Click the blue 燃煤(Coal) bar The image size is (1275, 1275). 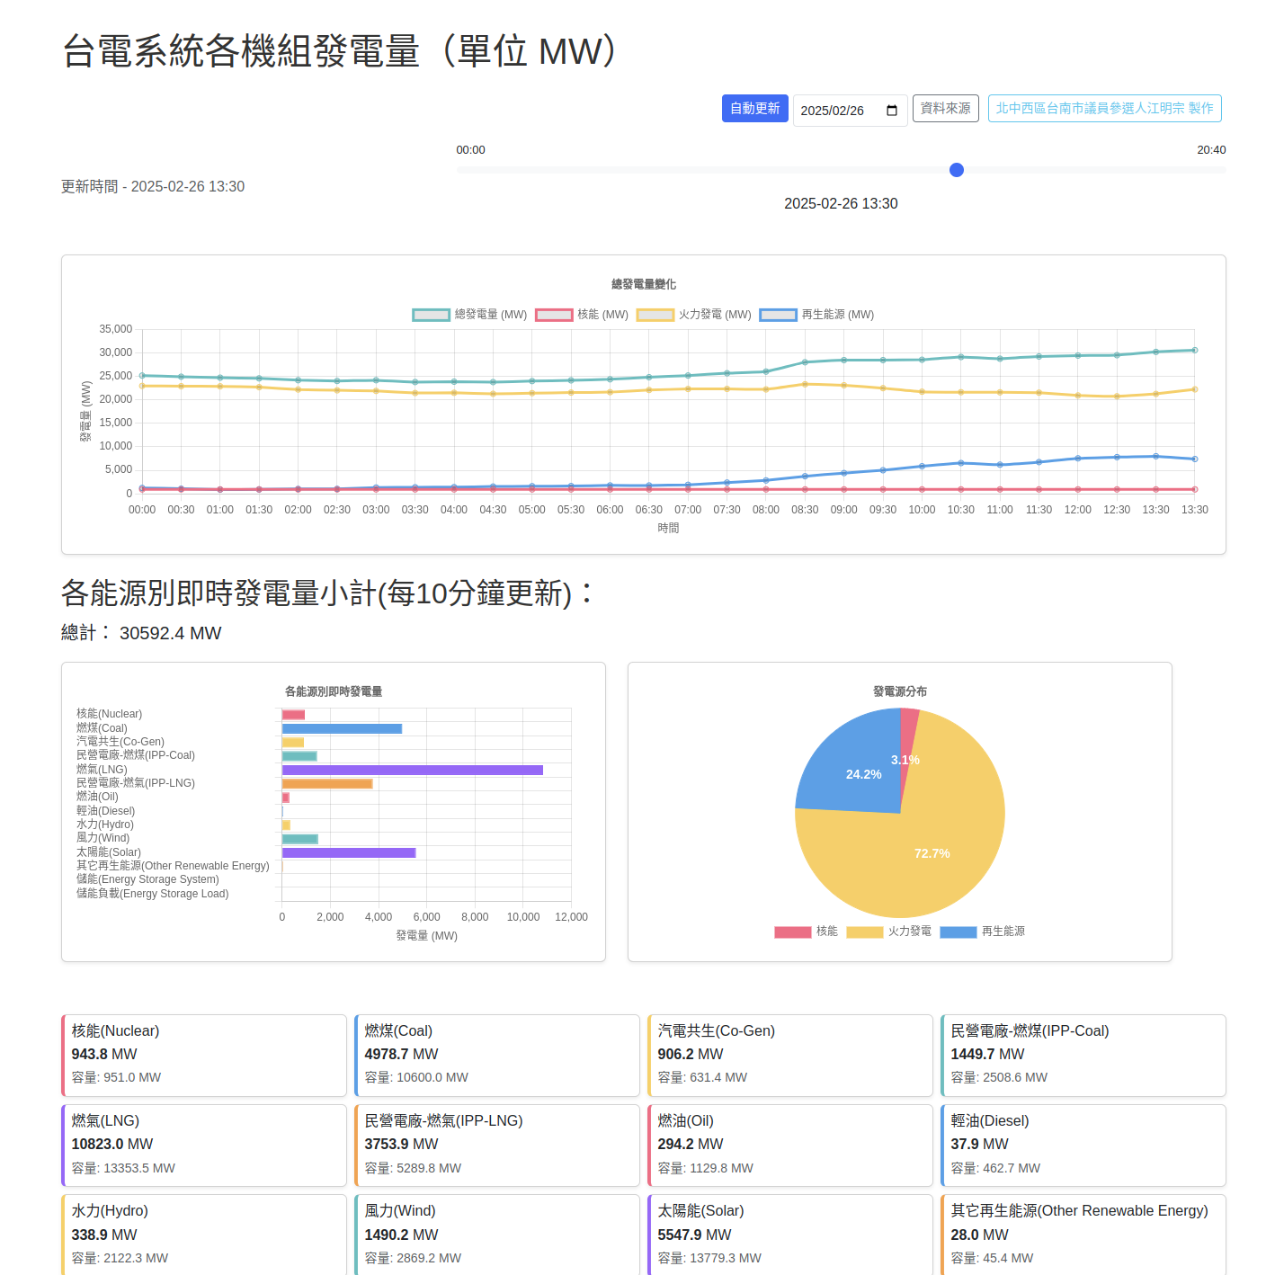click(342, 729)
